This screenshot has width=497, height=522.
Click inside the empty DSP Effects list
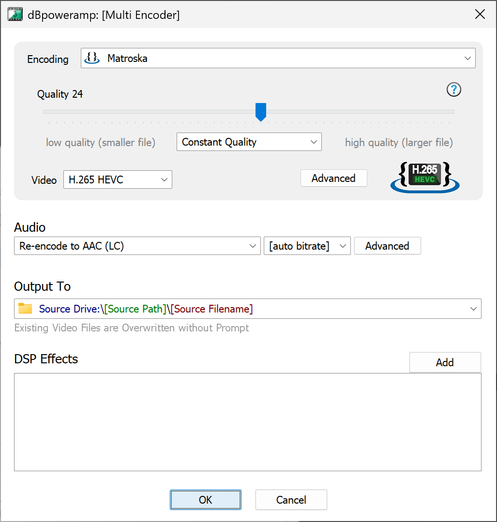(x=247, y=422)
